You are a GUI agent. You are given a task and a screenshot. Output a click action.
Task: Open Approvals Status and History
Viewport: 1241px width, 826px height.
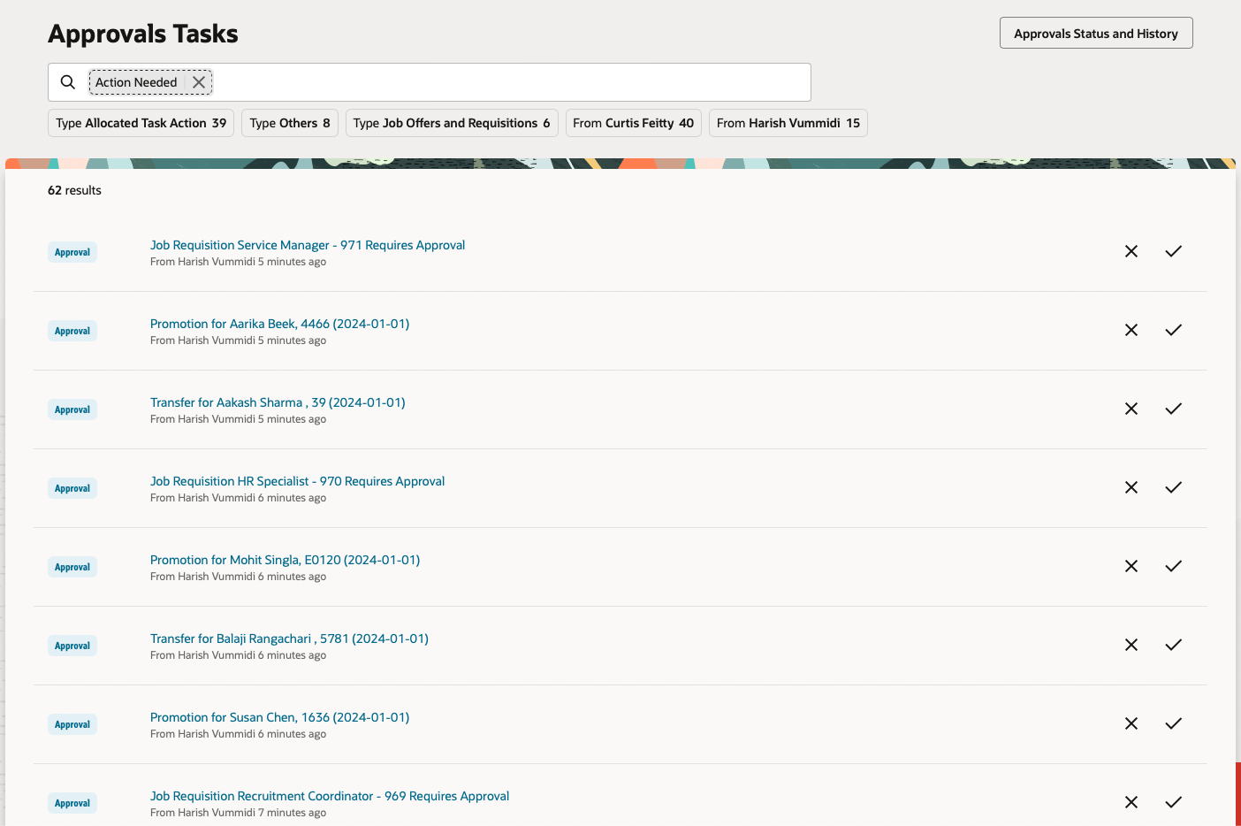click(1096, 33)
